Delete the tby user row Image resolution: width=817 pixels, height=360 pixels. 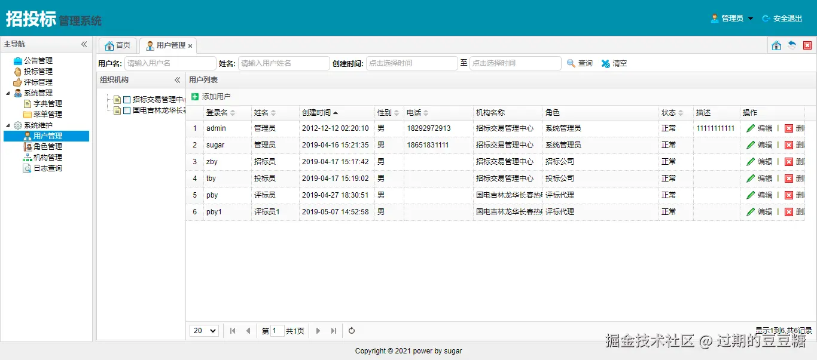(x=795, y=179)
